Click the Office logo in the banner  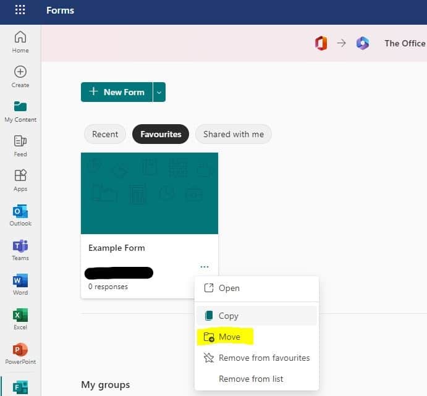(321, 43)
